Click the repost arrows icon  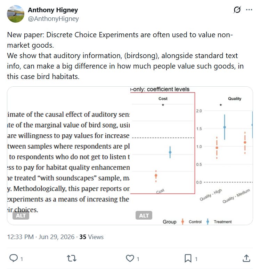point(72,258)
